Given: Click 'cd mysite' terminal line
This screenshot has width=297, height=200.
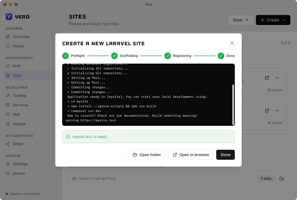Looking at the screenshot, I should (78, 101).
